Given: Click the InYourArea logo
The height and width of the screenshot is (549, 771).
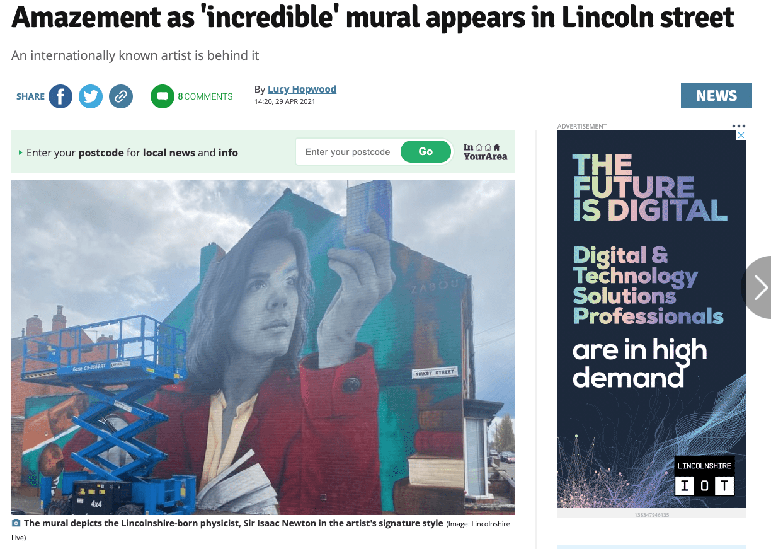Looking at the screenshot, I should pyautogui.click(x=485, y=152).
